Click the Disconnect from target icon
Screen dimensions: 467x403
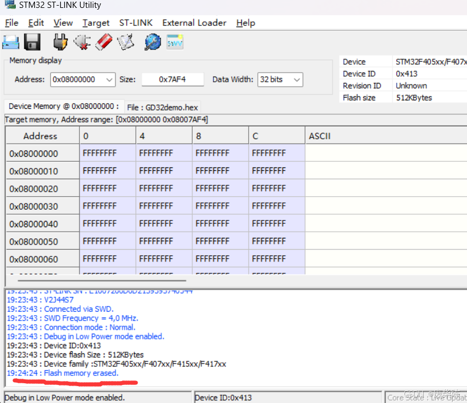[82, 42]
